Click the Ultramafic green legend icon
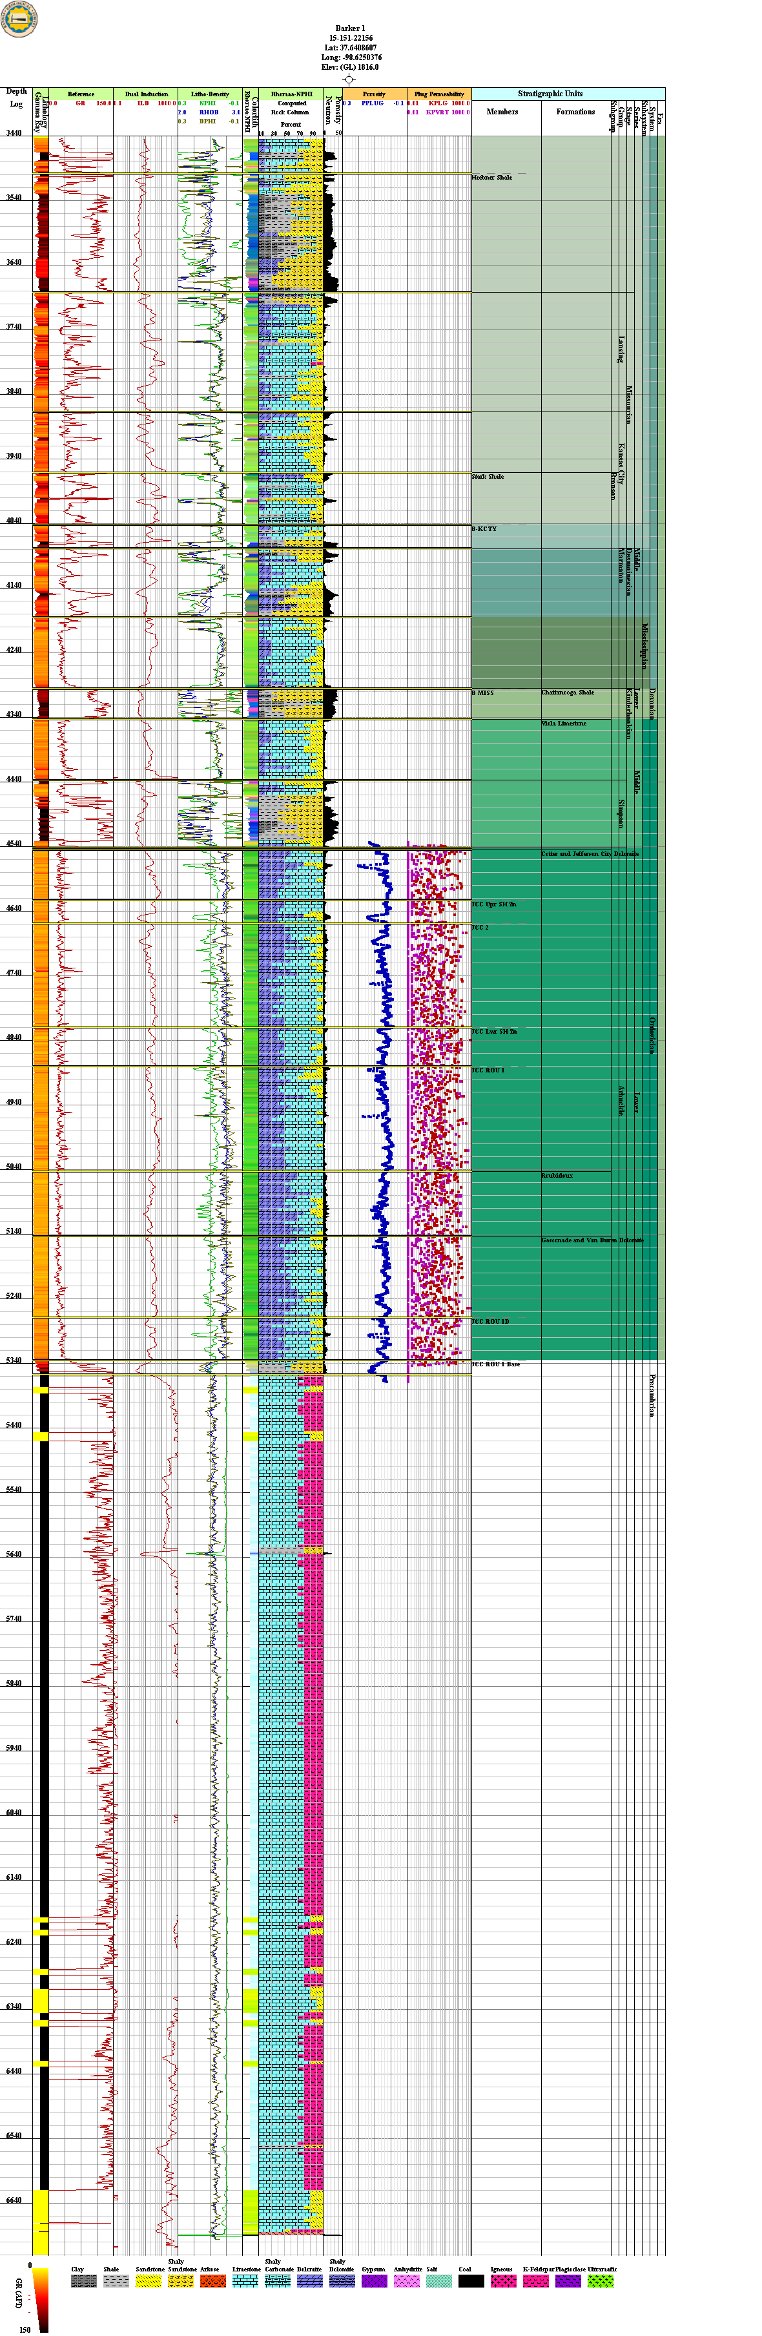This screenshot has height=2336, width=762. (600, 2280)
